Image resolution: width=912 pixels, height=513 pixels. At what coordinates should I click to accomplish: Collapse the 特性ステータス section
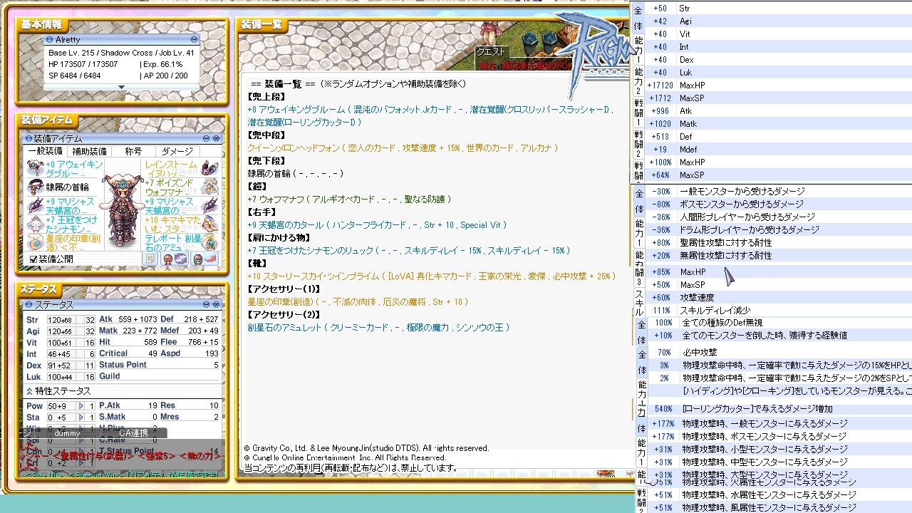pyautogui.click(x=29, y=391)
